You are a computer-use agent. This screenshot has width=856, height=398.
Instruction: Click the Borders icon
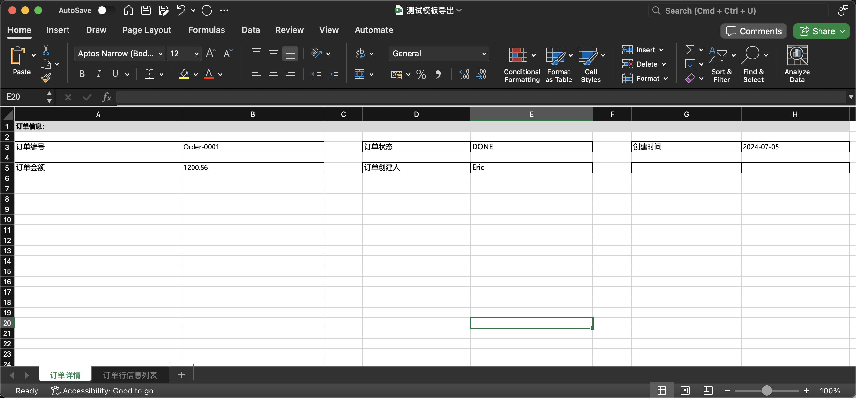(150, 74)
